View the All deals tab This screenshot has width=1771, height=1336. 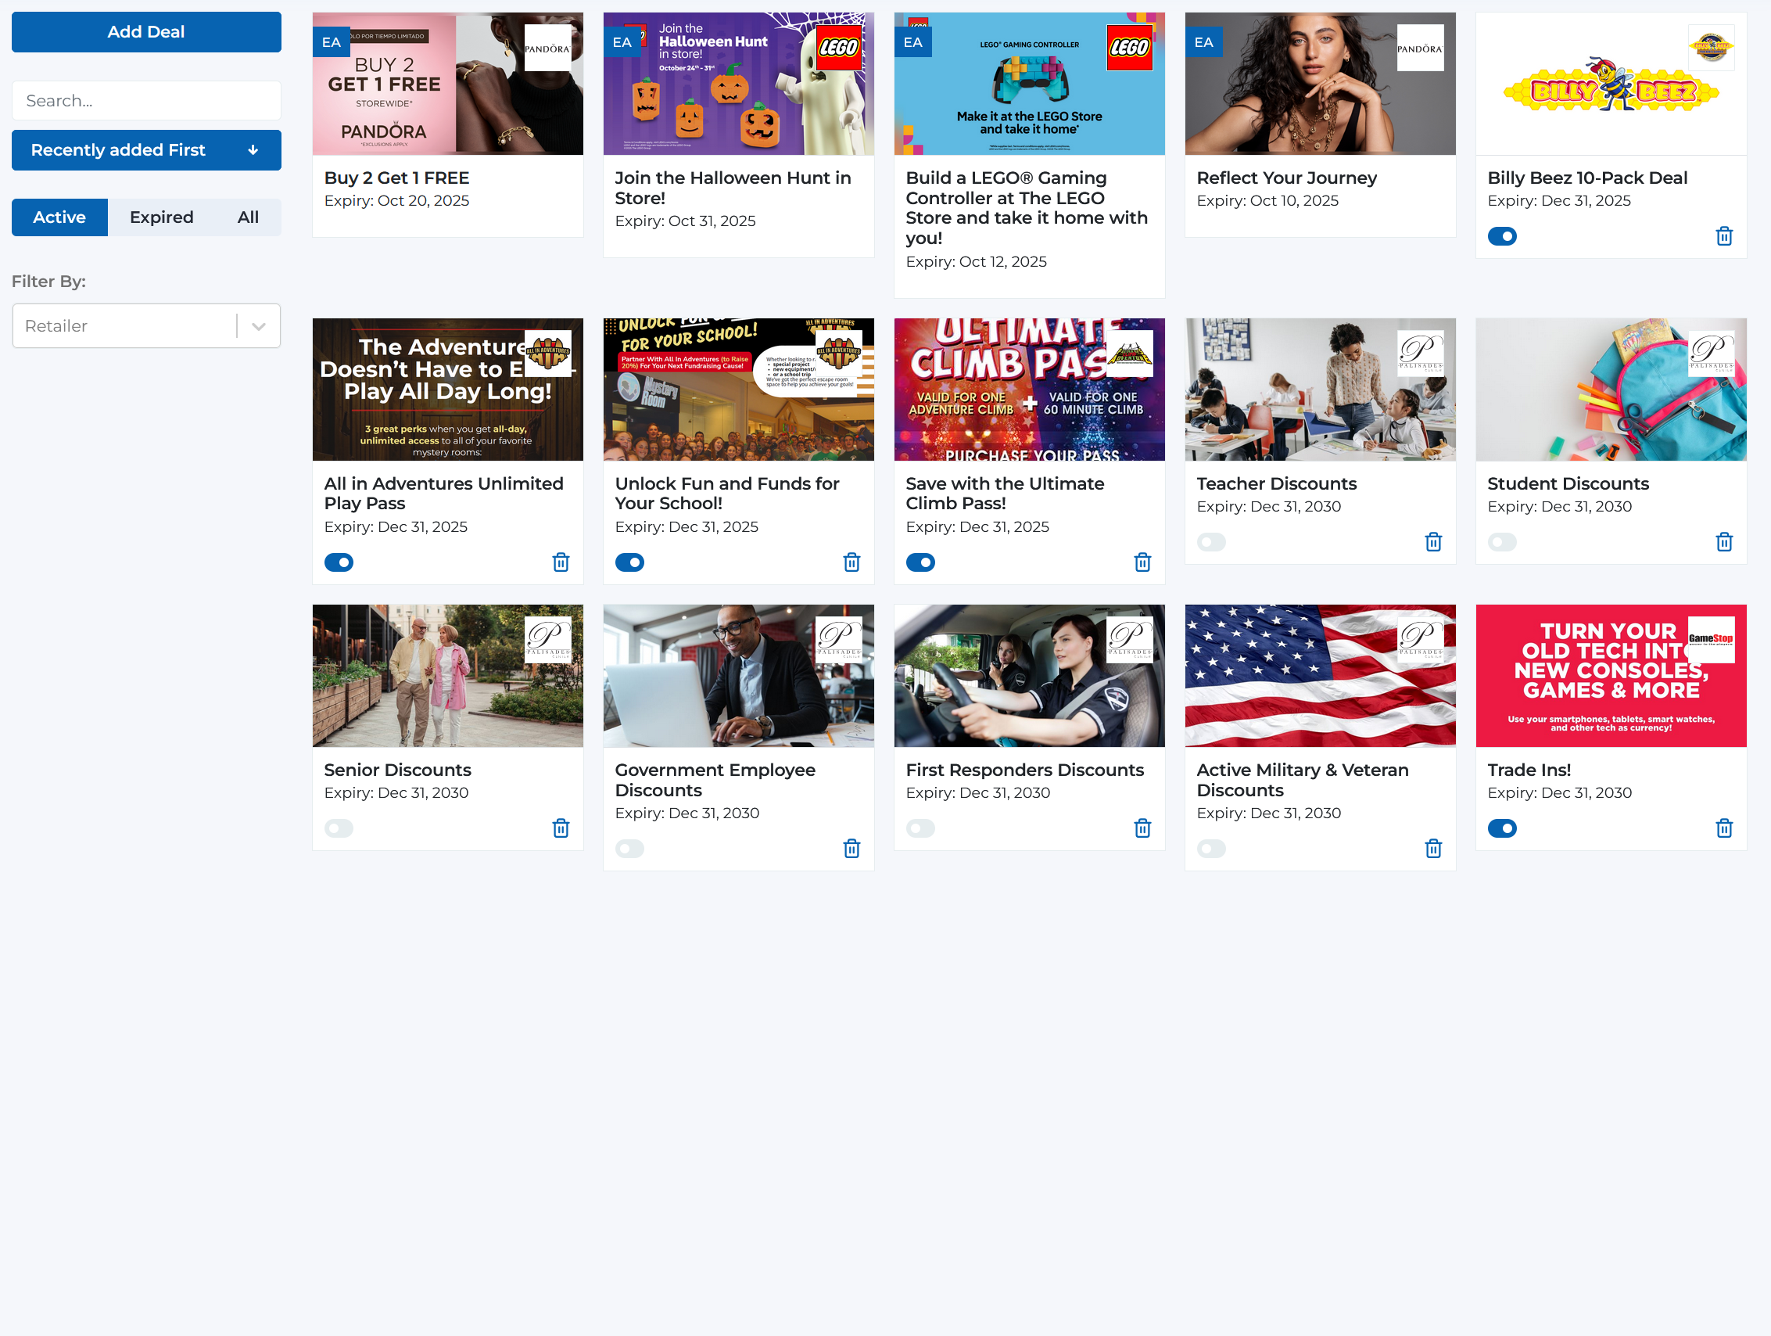coord(247,217)
